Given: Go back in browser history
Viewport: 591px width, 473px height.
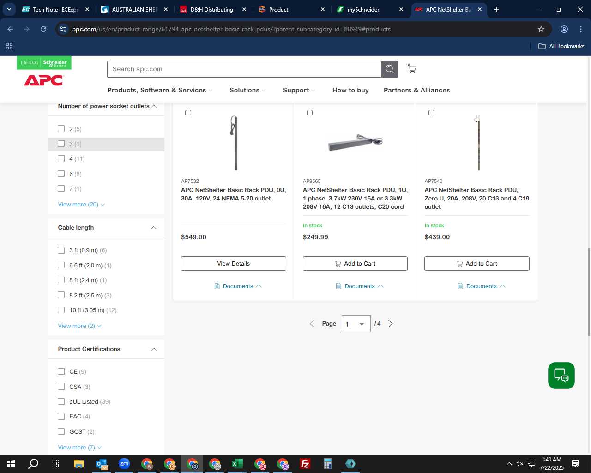Looking at the screenshot, I should click(10, 29).
